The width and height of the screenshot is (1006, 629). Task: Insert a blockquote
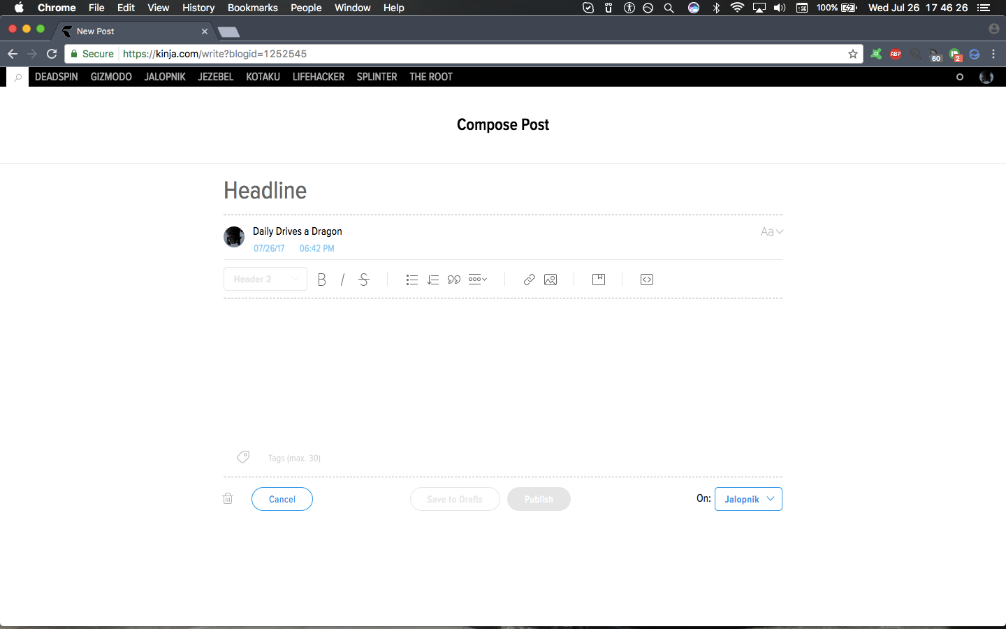point(454,280)
